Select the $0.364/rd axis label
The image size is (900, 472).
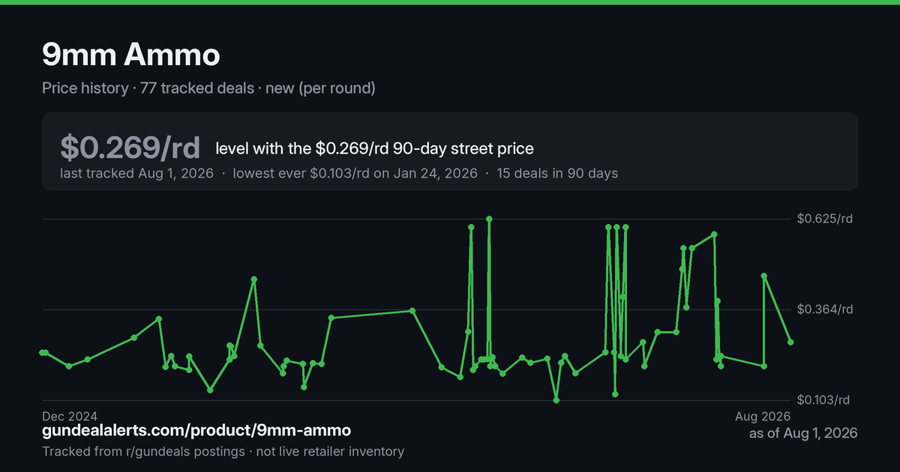825,309
